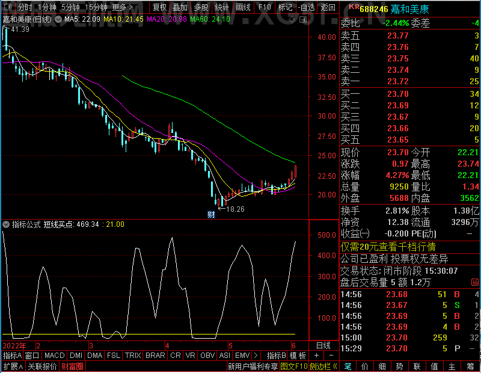Viewport: 481px width, 373px height.
Task: Switch indicator to BRAR
Action: pos(155,356)
